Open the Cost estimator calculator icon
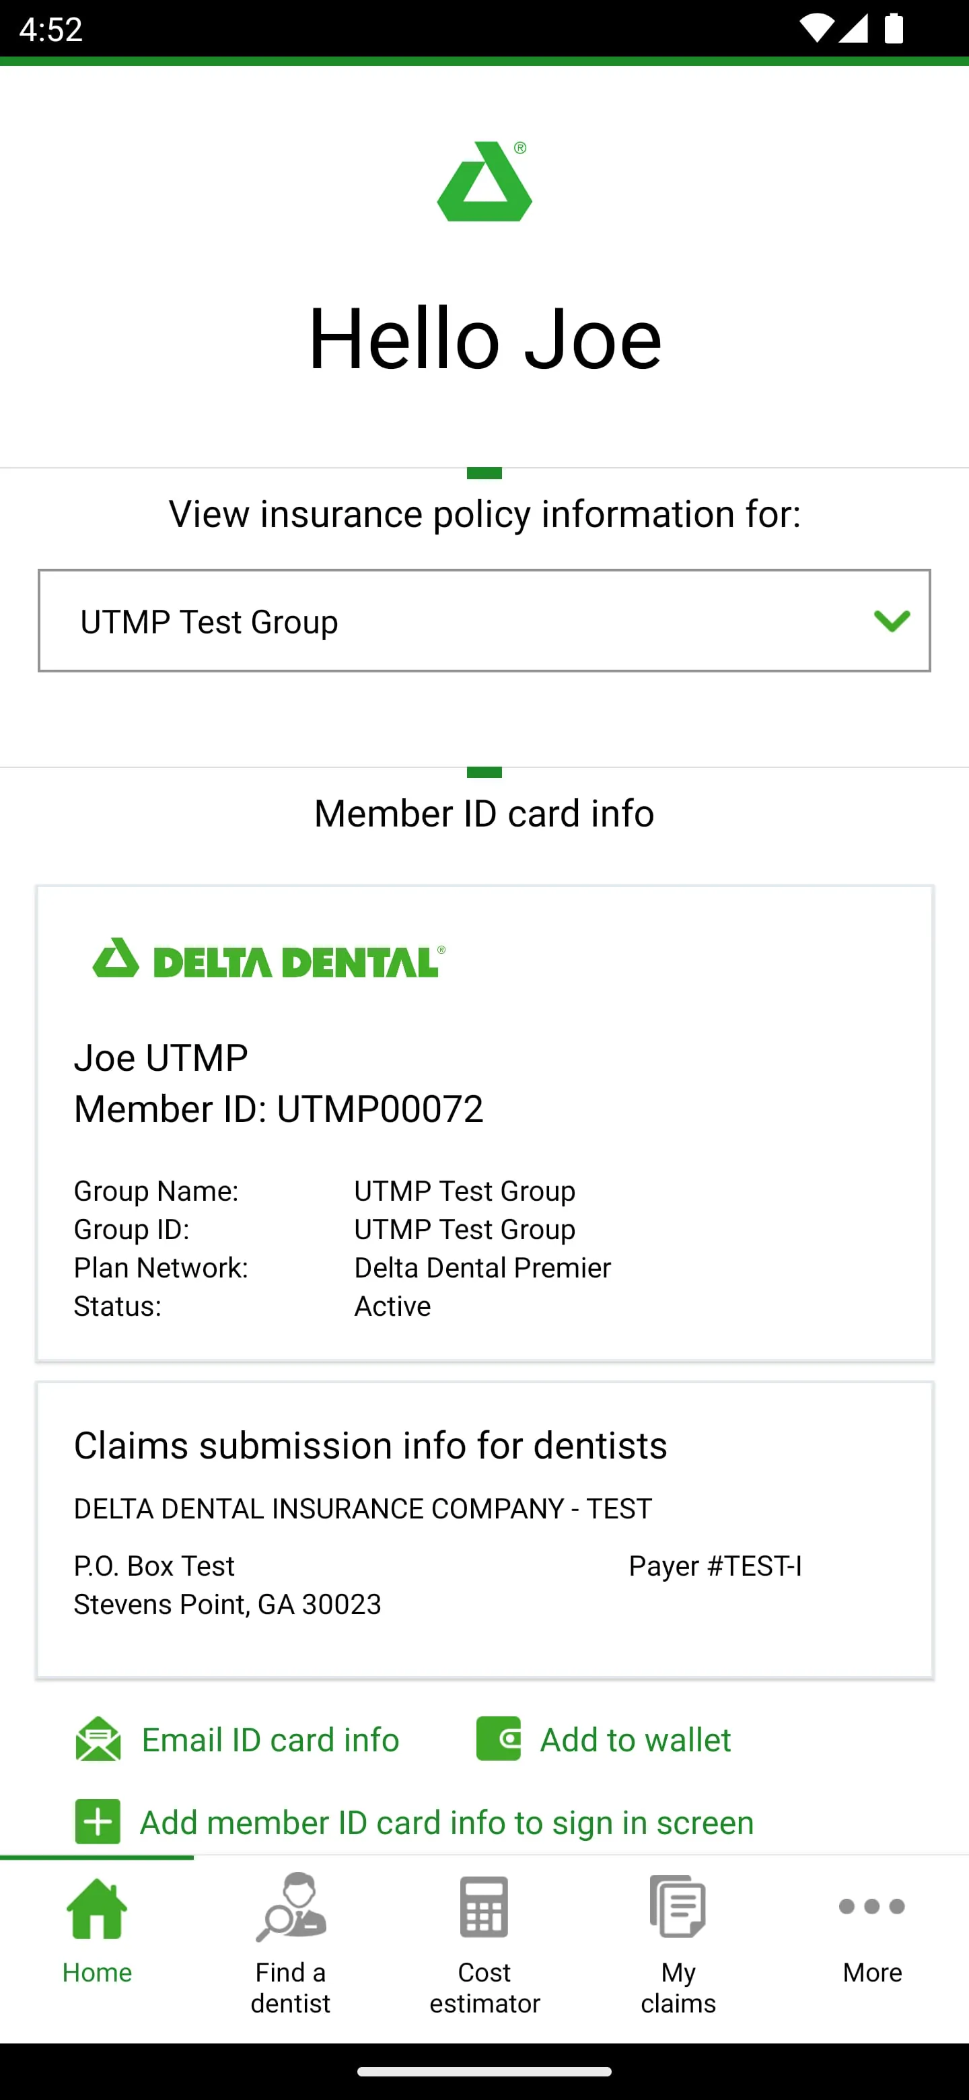 (484, 1908)
